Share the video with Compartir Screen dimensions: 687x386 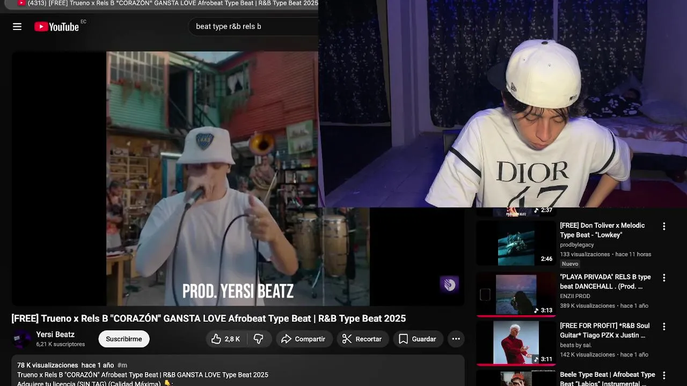point(304,339)
